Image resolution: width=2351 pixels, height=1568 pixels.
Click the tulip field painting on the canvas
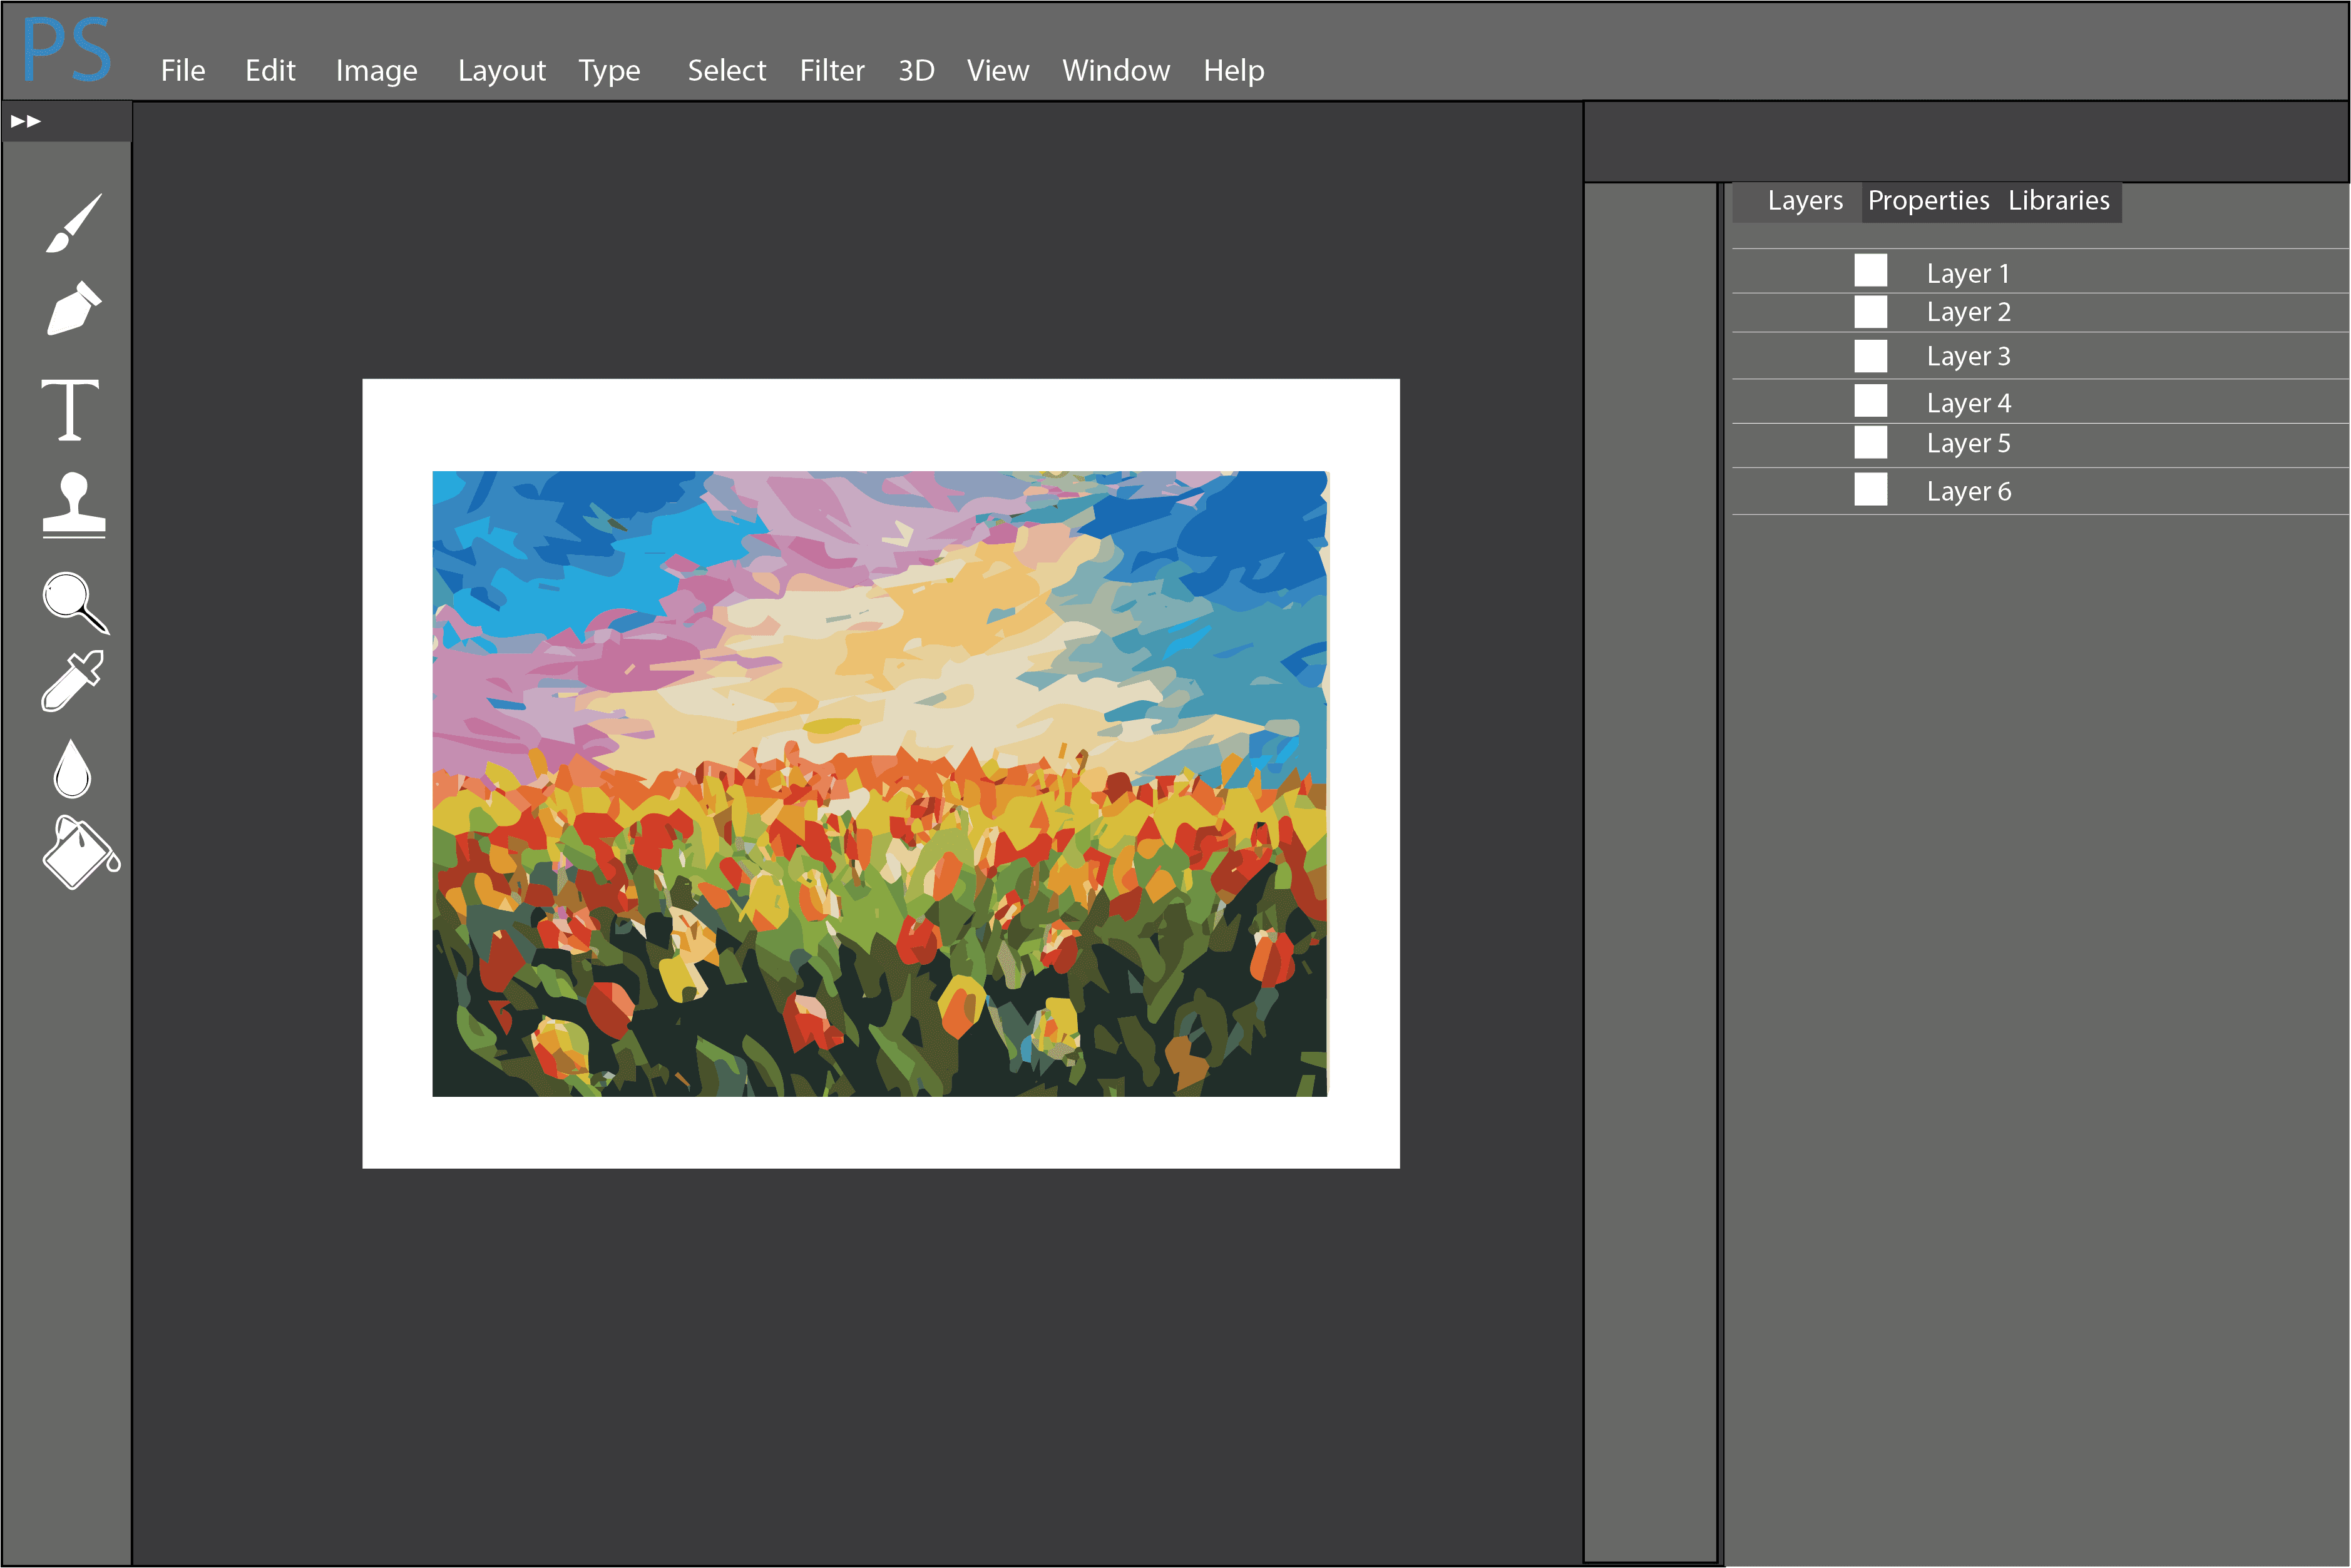pyautogui.click(x=879, y=784)
